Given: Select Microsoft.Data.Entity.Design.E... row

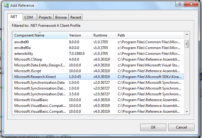Looking at the screenshot, I should [x=98, y=65].
